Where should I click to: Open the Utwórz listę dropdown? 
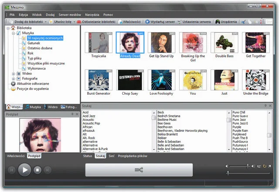[x=61, y=21]
